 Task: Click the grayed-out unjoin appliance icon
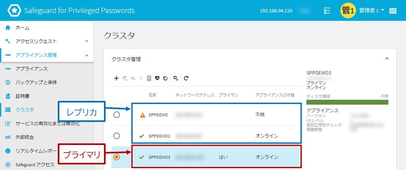pyautogui.click(x=125, y=78)
